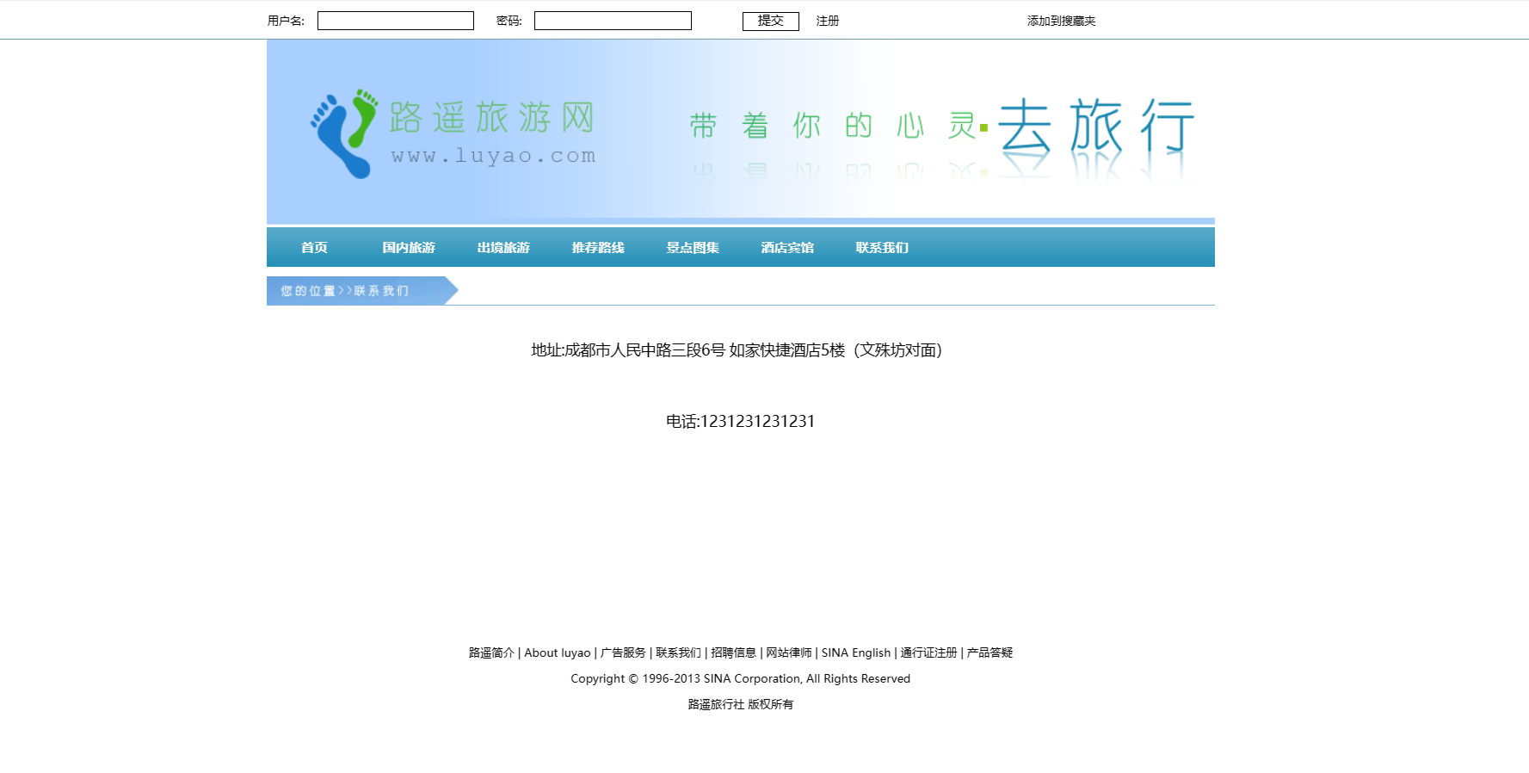Open 网站律师 footer link
The image size is (1529, 773).
(789, 652)
